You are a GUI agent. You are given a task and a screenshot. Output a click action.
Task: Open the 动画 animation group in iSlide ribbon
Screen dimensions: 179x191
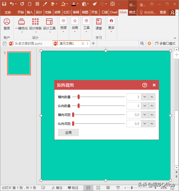[75, 25]
